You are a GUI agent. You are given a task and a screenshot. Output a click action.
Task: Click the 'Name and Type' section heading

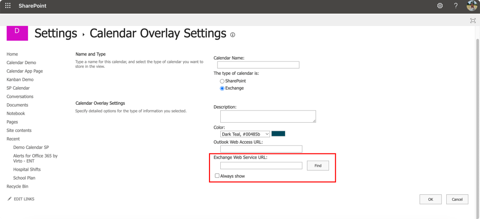[90, 54]
